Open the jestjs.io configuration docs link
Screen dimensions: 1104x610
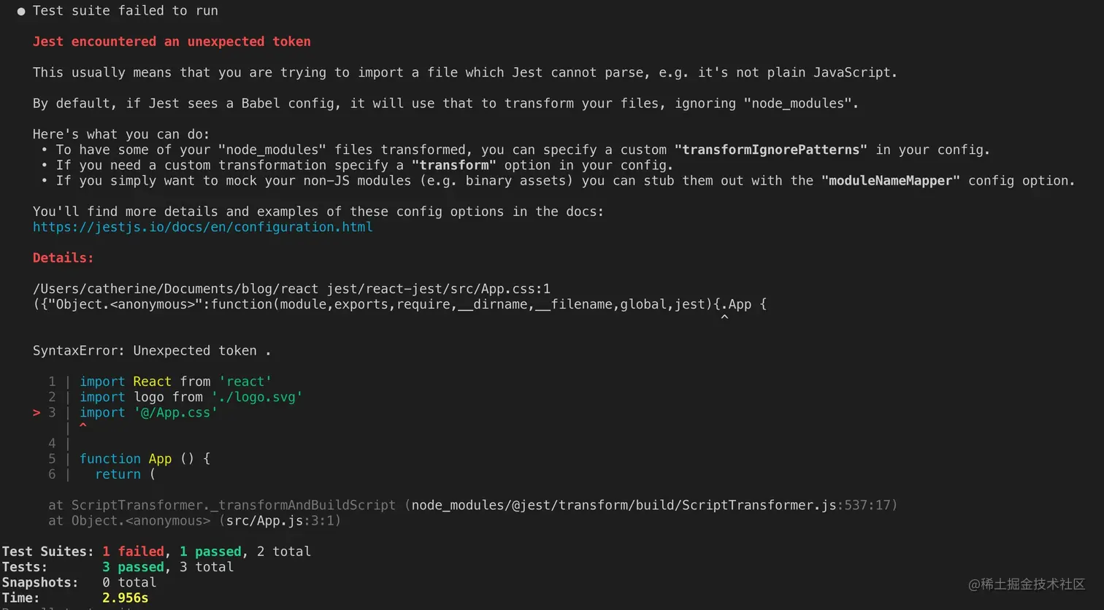pyautogui.click(x=203, y=227)
